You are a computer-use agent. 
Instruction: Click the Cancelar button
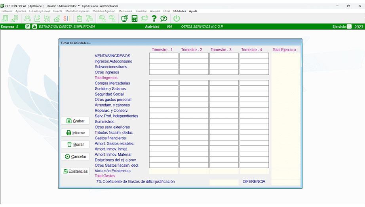pyautogui.click(x=75, y=156)
